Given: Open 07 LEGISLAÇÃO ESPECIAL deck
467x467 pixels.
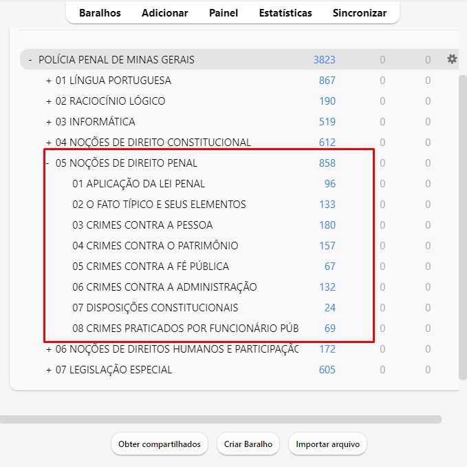Looking at the screenshot, I should click(x=113, y=370).
